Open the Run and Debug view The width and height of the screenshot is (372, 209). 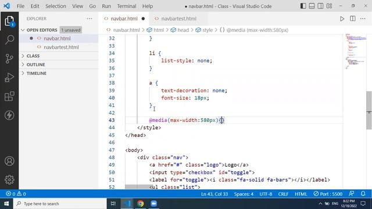9,77
